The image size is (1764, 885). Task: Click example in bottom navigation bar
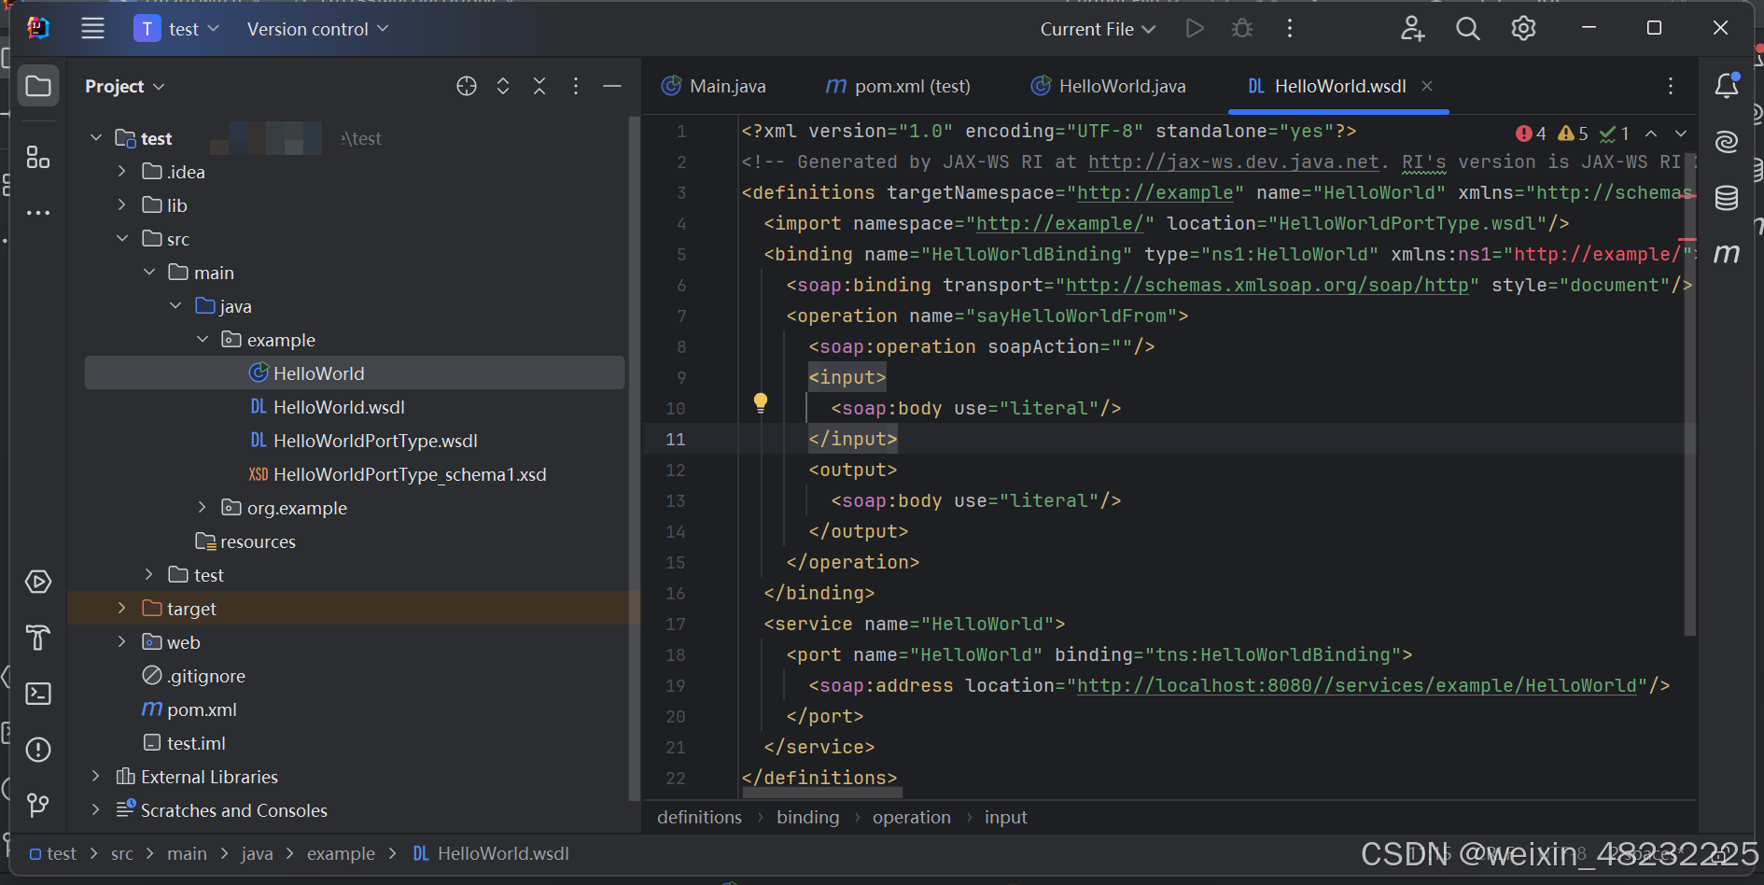click(x=341, y=853)
